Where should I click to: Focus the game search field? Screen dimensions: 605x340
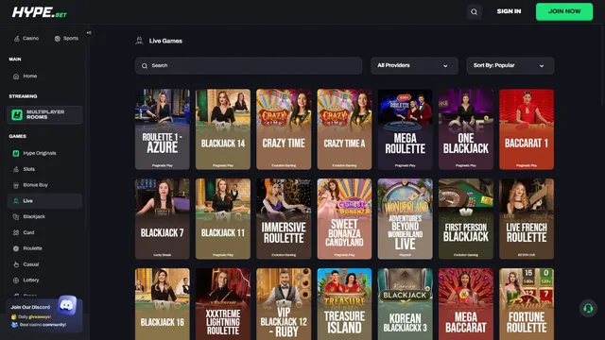(x=248, y=65)
